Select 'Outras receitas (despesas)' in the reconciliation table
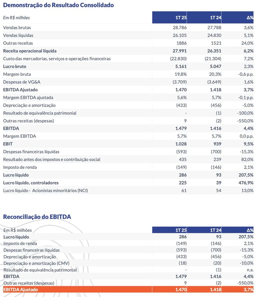The width and height of the screenshot is (258, 297). coord(29,283)
